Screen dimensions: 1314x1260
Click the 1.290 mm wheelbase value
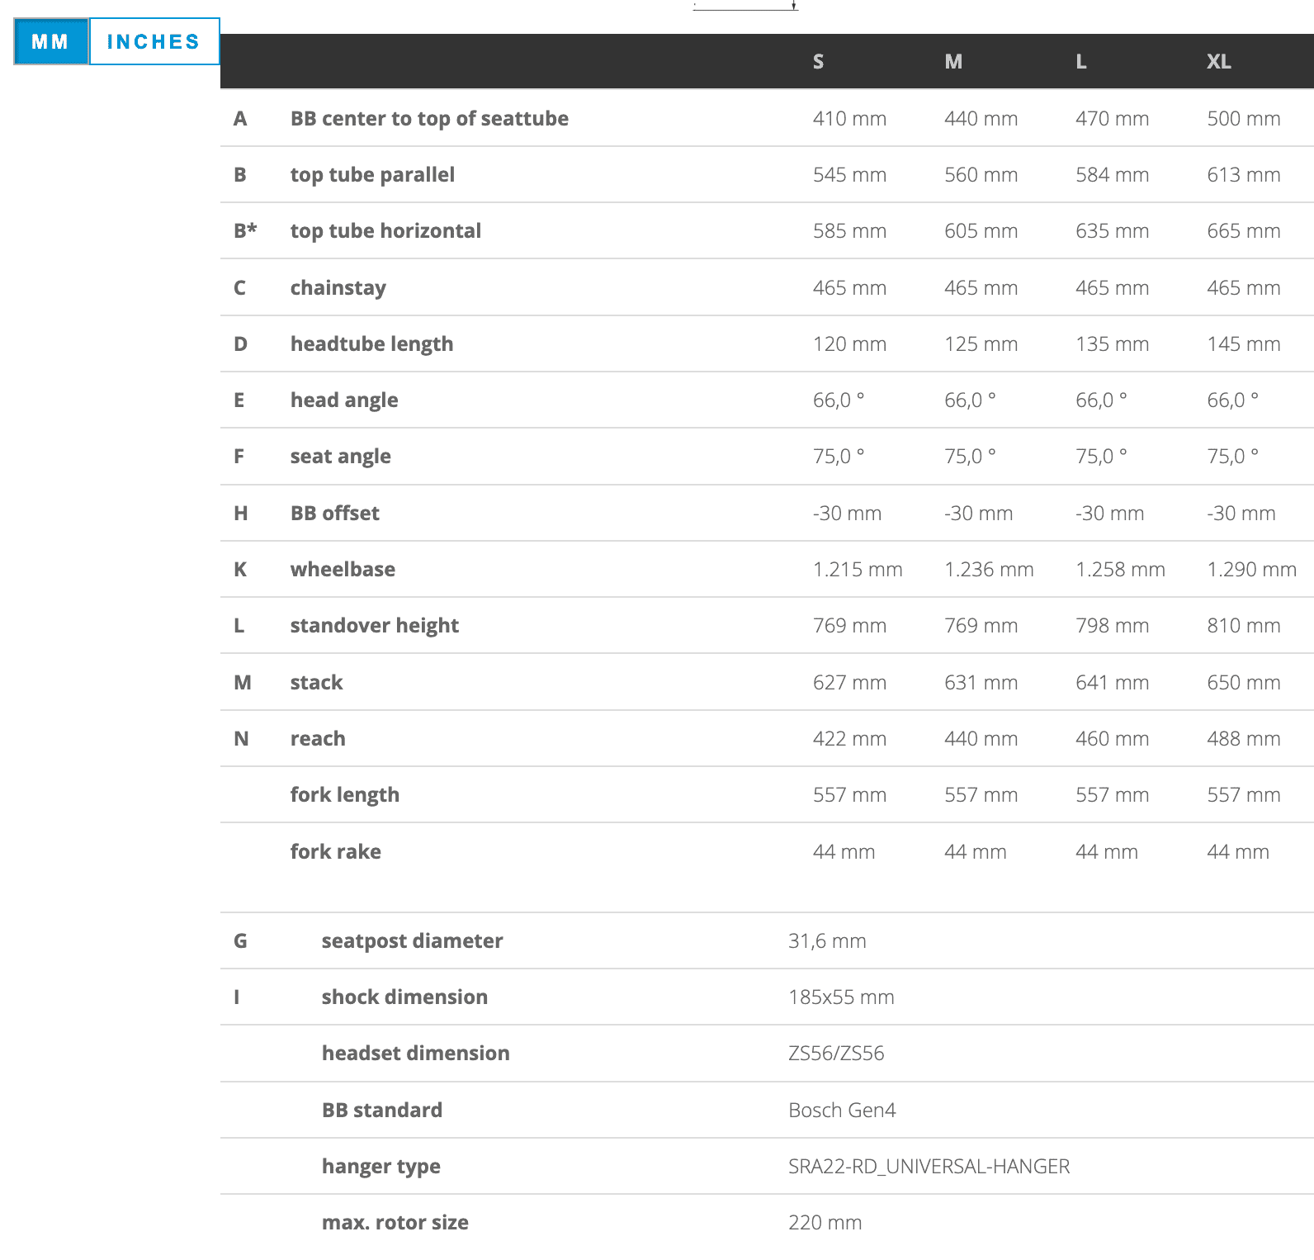coord(1250,569)
